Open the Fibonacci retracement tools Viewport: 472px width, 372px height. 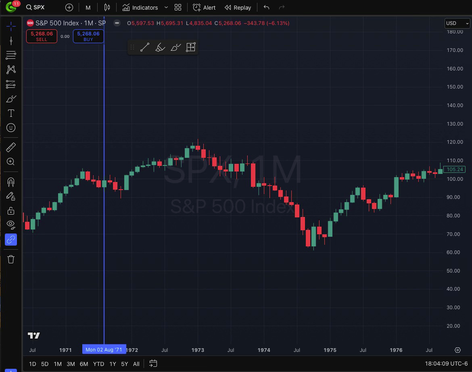11,55
